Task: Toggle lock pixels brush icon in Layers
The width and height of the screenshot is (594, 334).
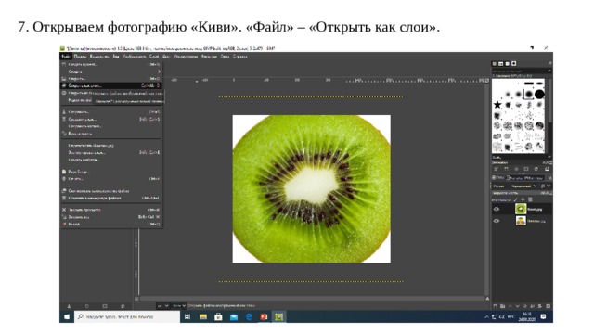Action: (x=516, y=199)
